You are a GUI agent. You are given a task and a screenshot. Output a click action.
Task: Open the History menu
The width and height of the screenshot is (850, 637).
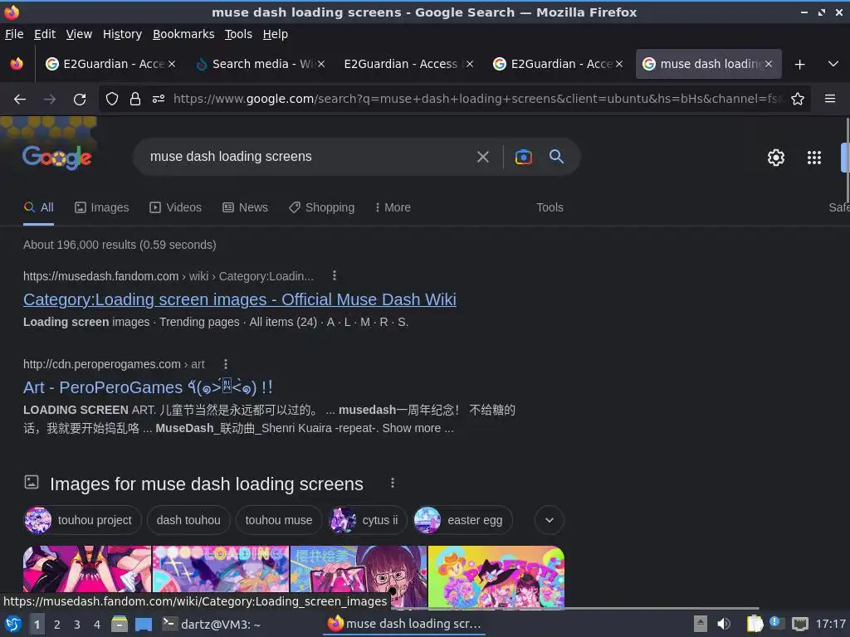tap(122, 34)
